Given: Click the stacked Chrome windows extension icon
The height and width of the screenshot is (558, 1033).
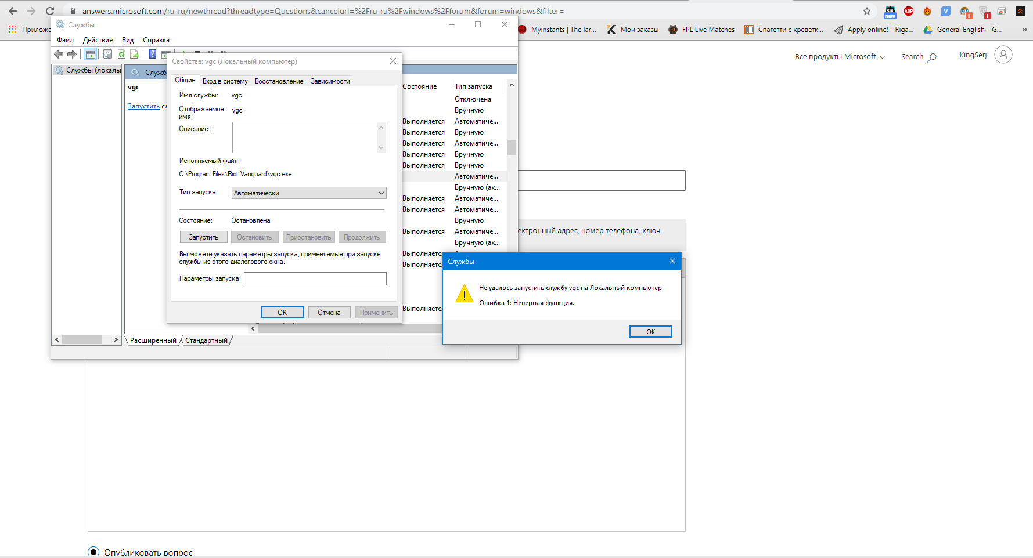Looking at the screenshot, I should (x=1002, y=11).
